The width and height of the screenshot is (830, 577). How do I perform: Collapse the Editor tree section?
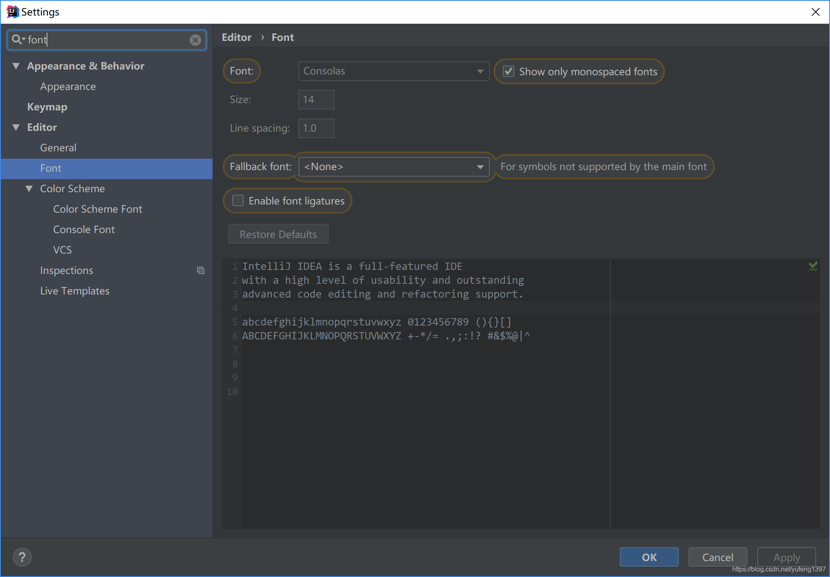16,127
